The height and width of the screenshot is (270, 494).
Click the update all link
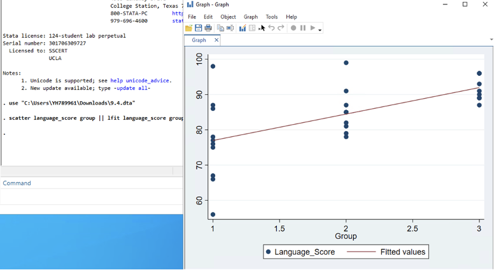point(132,89)
